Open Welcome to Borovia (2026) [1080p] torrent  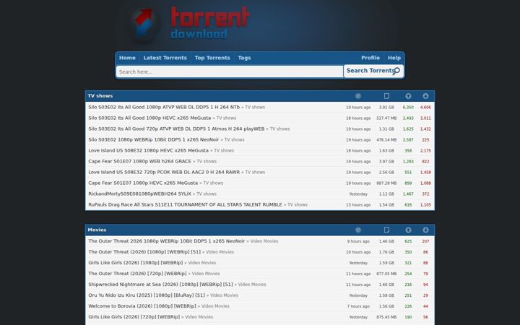[x=142, y=306]
